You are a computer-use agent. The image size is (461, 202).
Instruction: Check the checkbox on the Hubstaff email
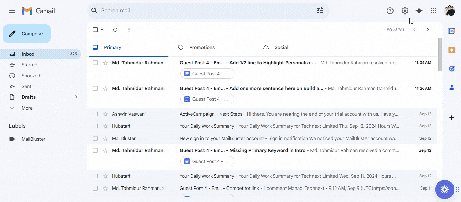point(95,126)
